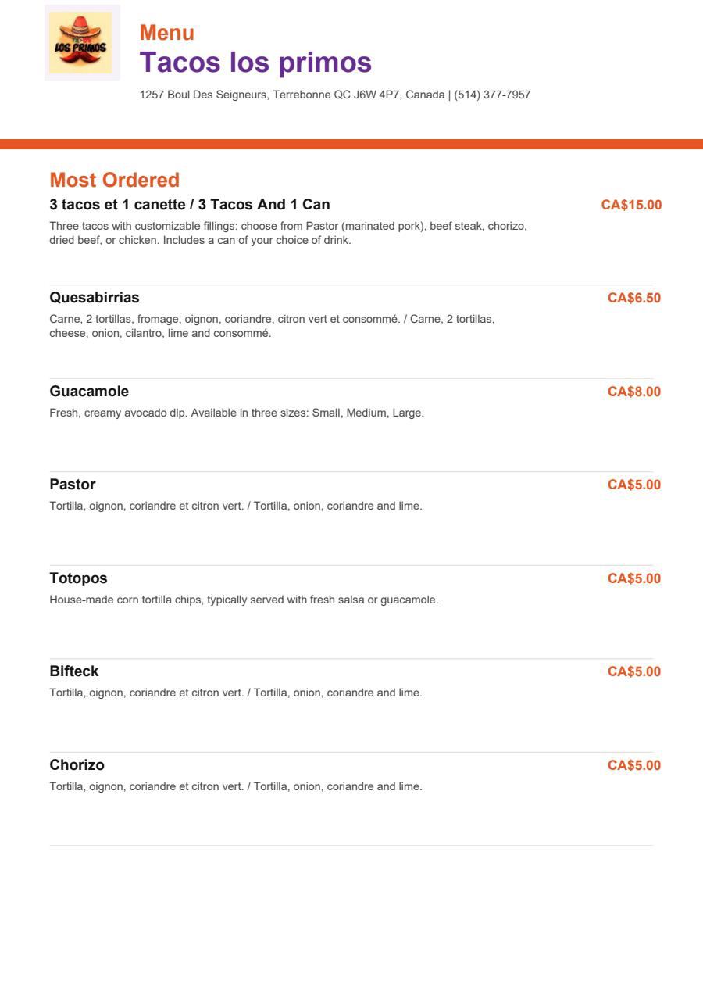Image resolution: width=703 pixels, height=995 pixels.
Task: Click the CA$15.00 price
Action: (x=631, y=205)
